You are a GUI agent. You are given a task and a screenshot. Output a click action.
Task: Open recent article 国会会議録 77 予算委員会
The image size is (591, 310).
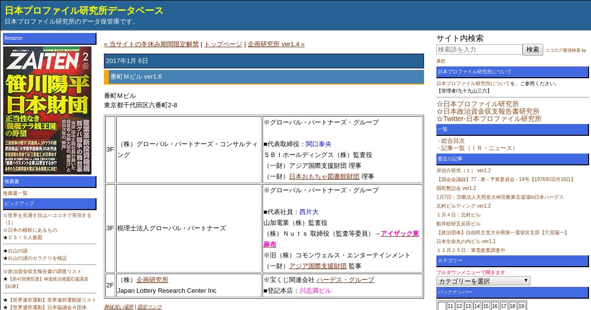(x=506, y=180)
